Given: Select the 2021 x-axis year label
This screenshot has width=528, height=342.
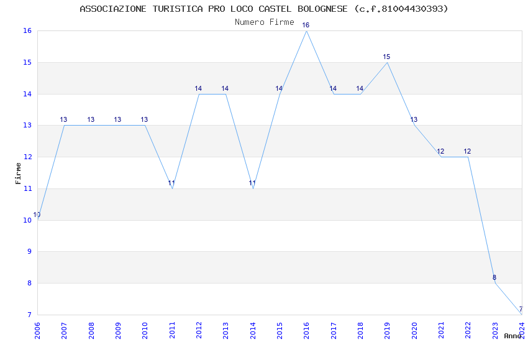Looking at the screenshot, I should click(x=441, y=330).
